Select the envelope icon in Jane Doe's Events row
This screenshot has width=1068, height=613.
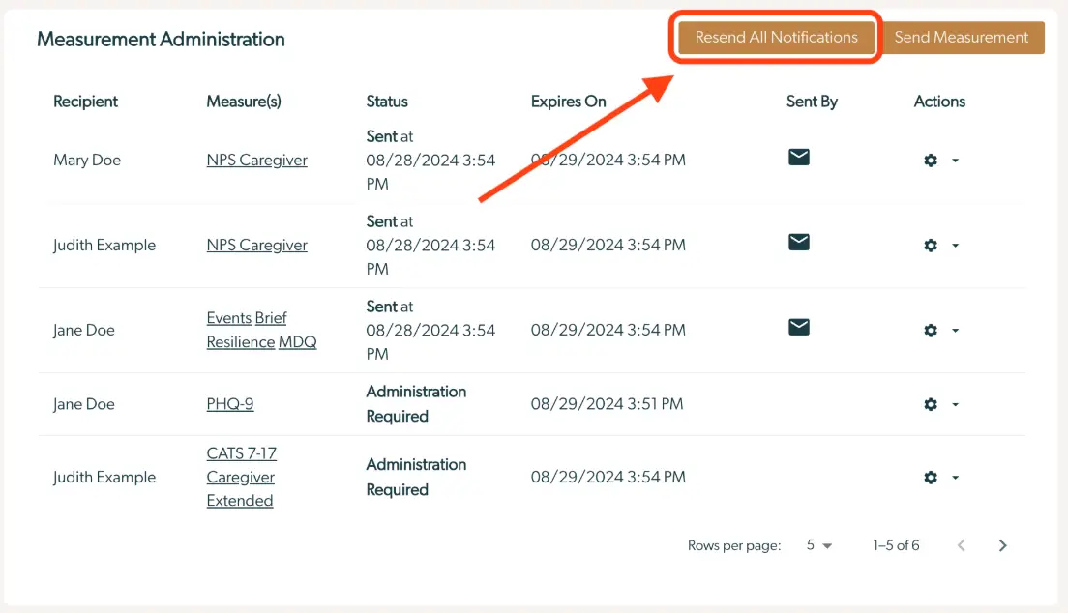click(798, 328)
